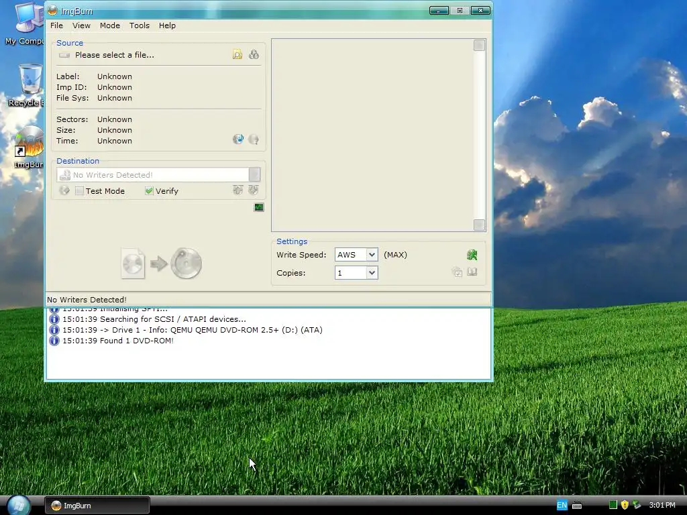Open the View menu
This screenshot has height=515, width=687.
click(x=81, y=25)
